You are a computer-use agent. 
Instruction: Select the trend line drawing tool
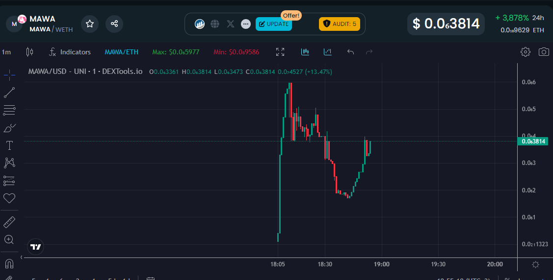[x=9, y=93]
